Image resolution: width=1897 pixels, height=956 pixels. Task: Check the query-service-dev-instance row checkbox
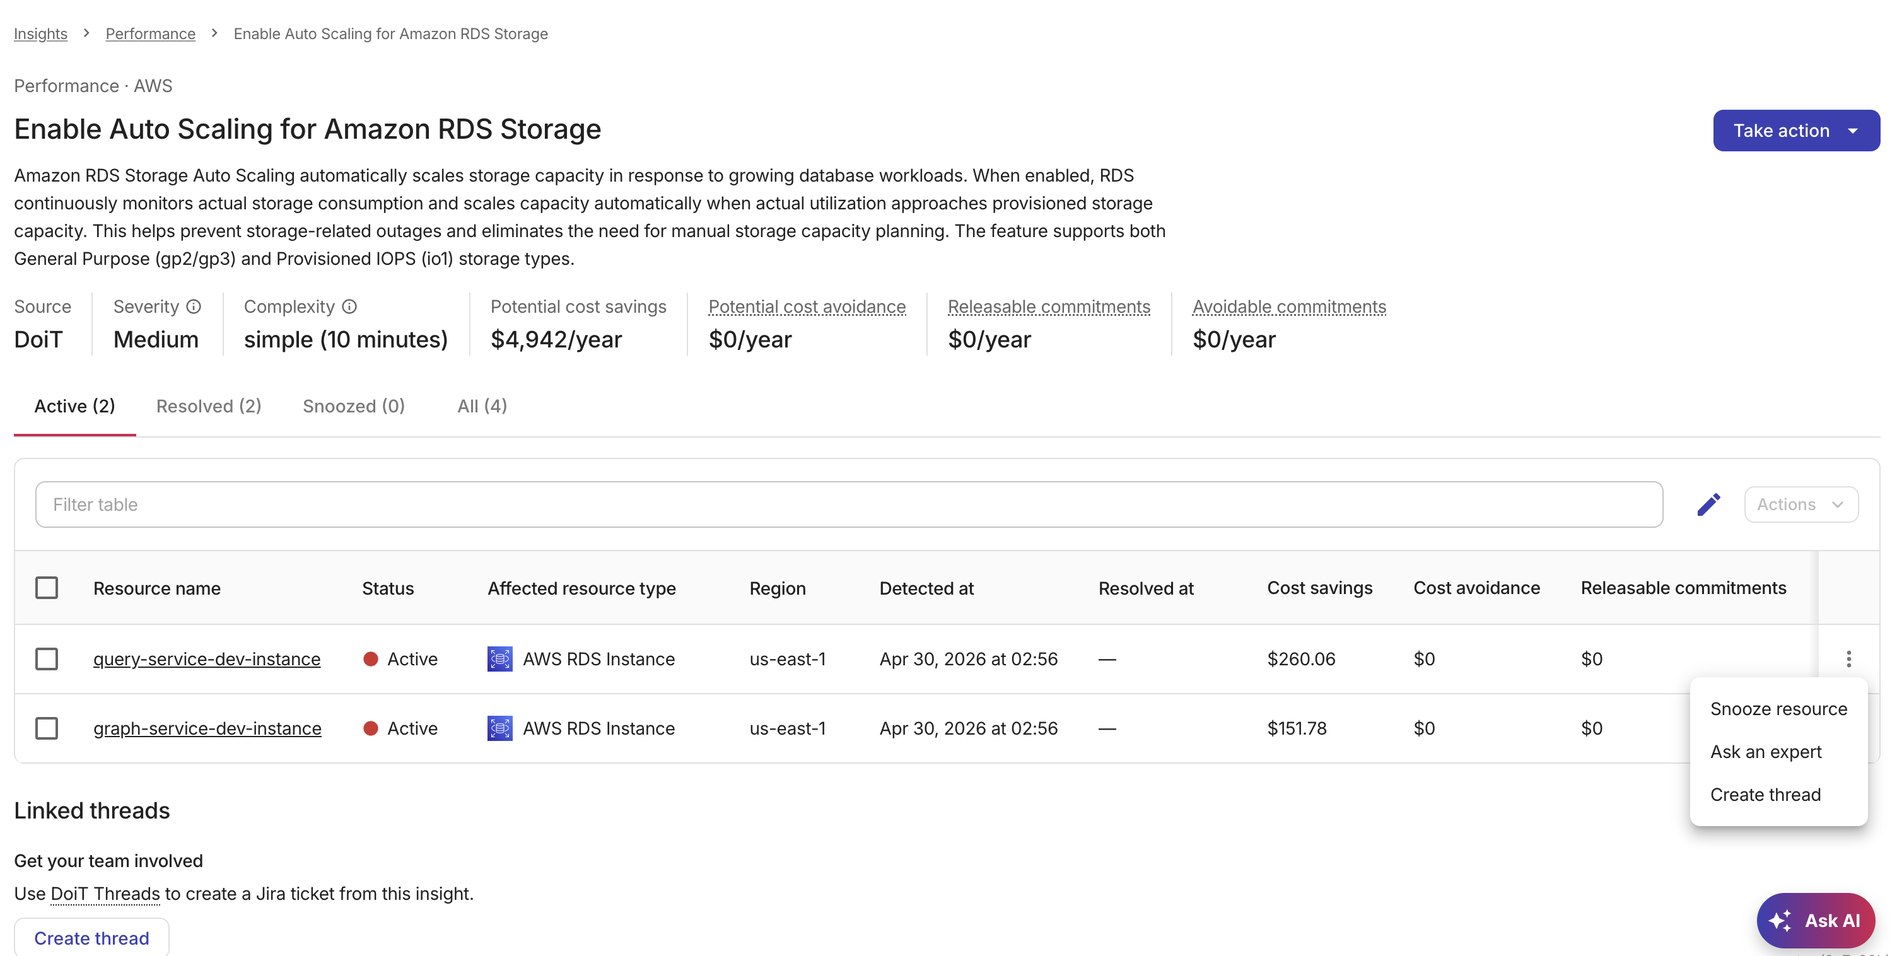[x=47, y=658]
